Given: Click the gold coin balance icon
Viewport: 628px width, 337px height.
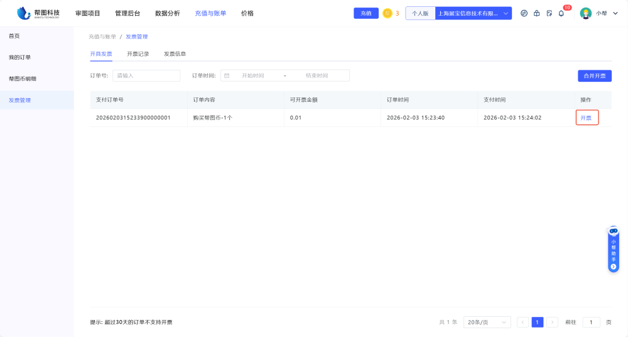Looking at the screenshot, I should pyautogui.click(x=387, y=13).
